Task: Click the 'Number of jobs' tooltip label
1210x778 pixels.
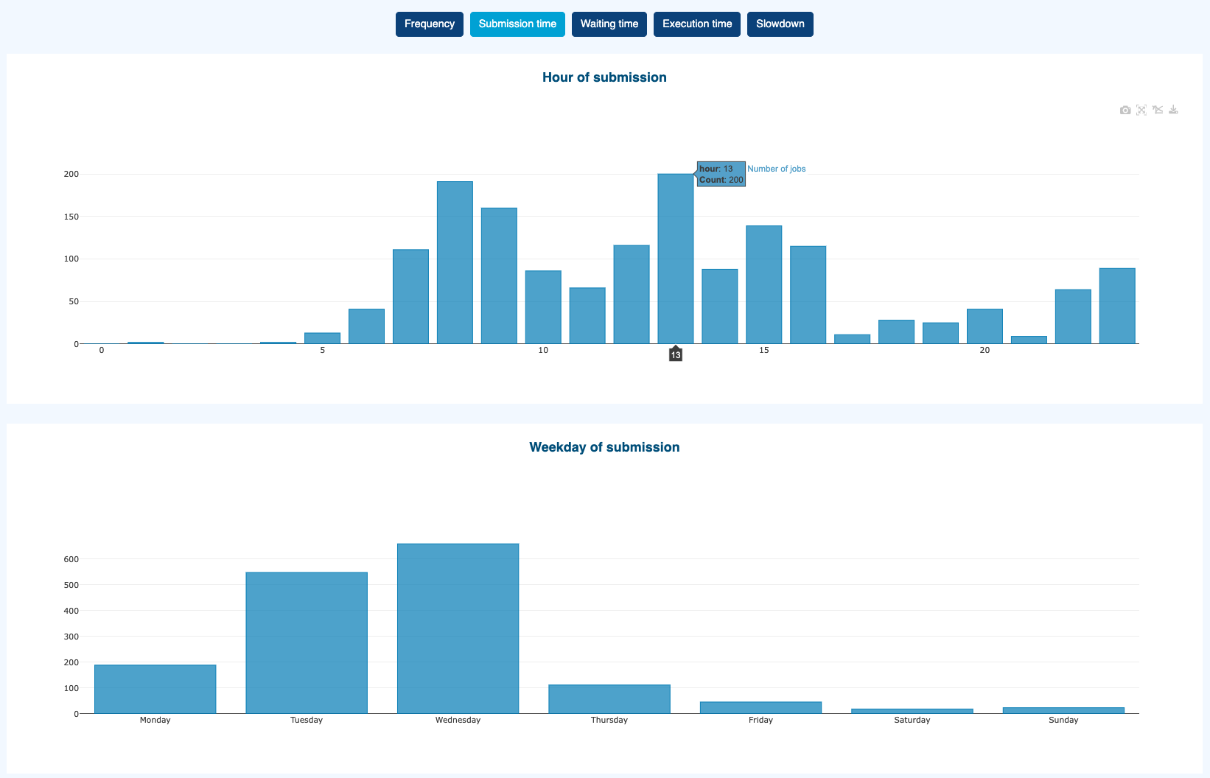Action: pyautogui.click(x=776, y=169)
